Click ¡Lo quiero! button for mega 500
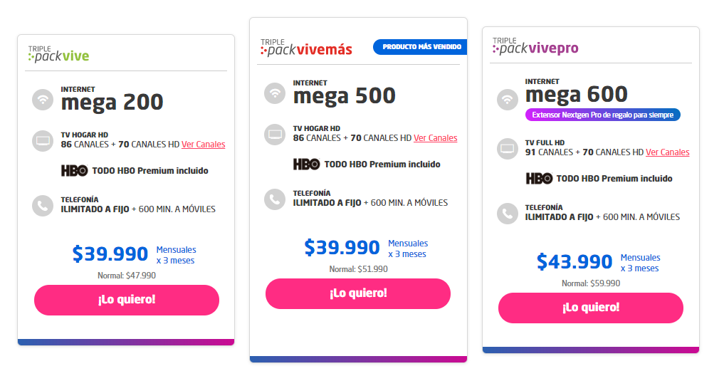Image resolution: width=724 pixels, height=376 pixels. [x=358, y=294]
